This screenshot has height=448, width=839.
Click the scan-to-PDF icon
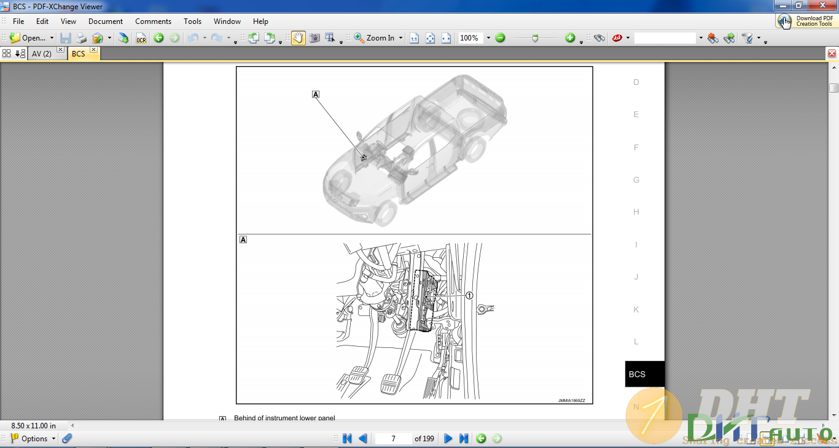click(x=123, y=38)
